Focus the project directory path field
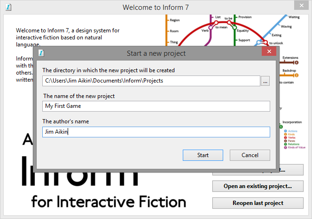Image resolution: width=312 pixels, height=219 pixels. [x=150, y=81]
